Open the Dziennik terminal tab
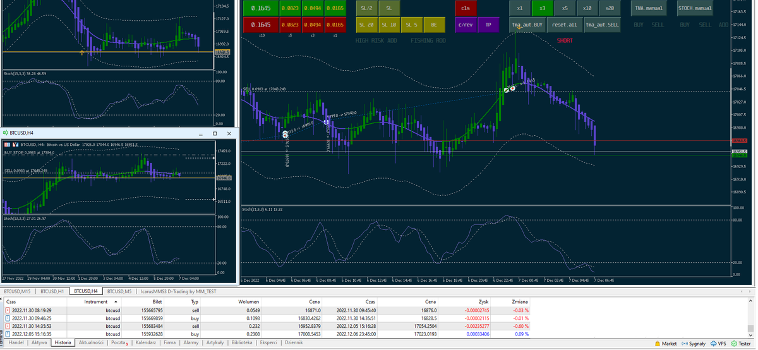Screen dimensions: 758x350 click(294, 342)
